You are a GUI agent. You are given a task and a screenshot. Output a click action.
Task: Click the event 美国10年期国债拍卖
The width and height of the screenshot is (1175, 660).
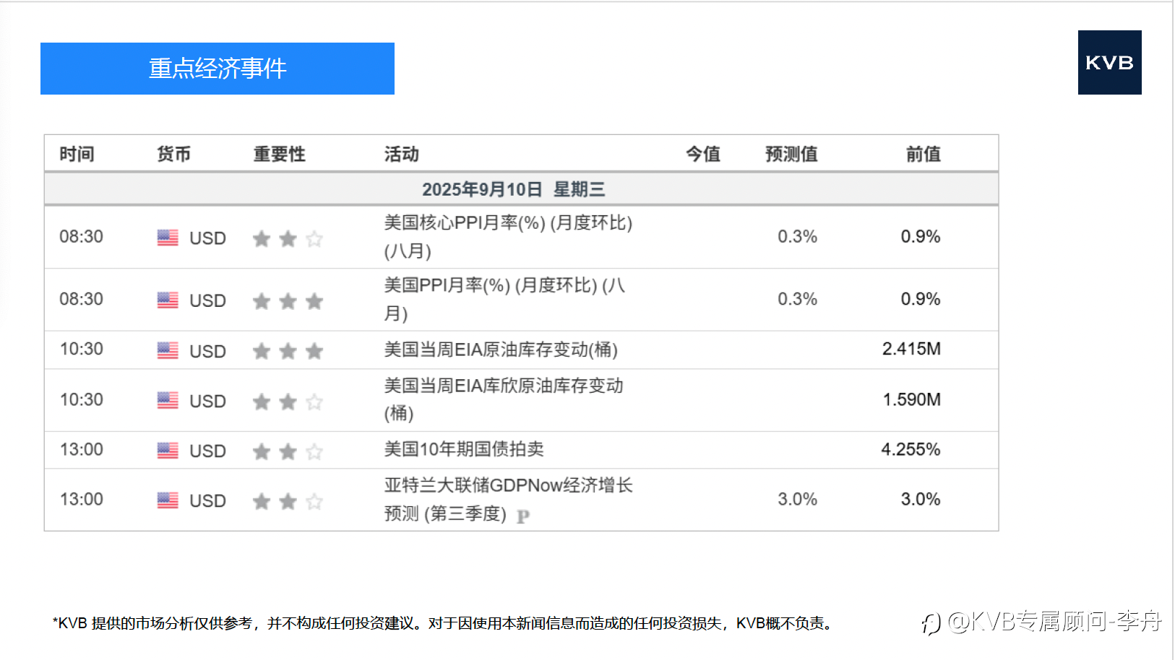coord(464,449)
